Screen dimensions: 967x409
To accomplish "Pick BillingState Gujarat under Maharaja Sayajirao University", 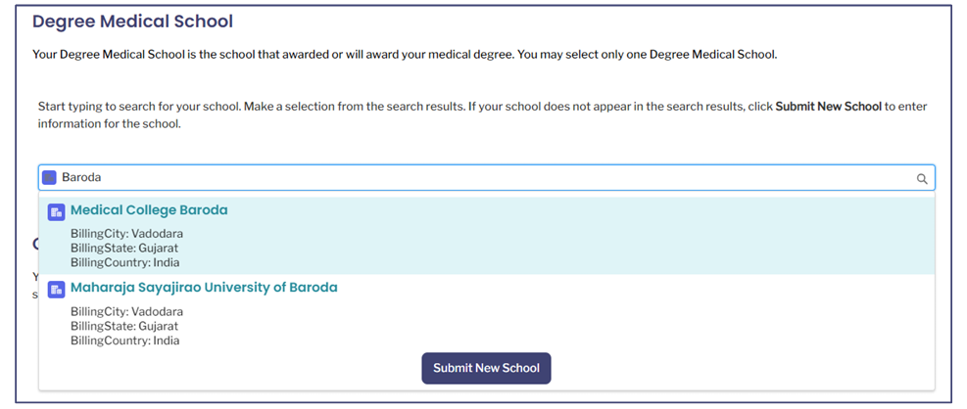I will 124,326.
